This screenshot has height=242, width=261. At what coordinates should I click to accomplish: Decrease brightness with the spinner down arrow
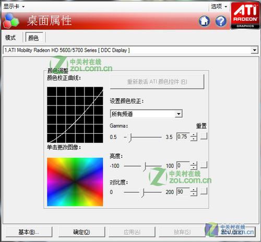194,167
